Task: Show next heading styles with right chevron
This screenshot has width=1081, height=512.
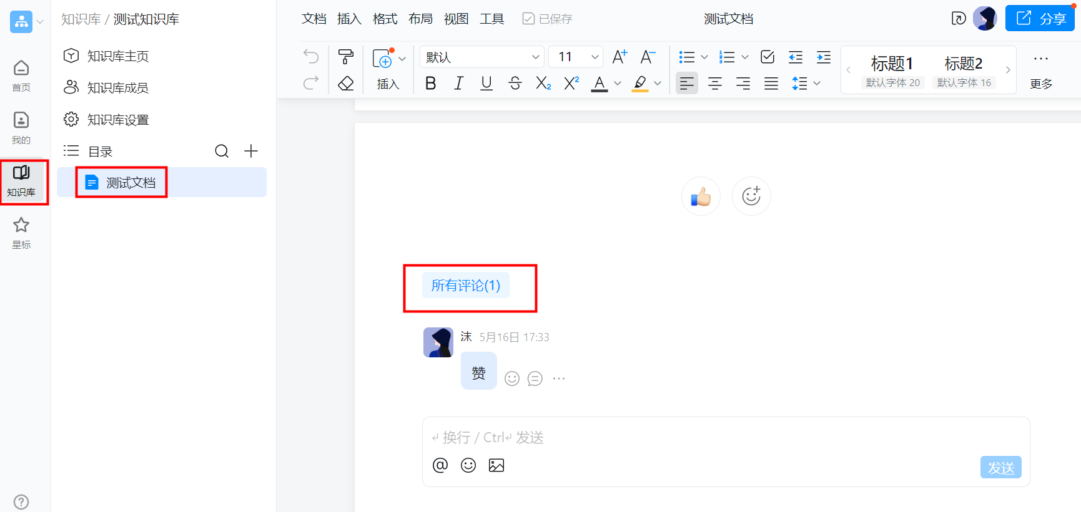Action: 1008,70
